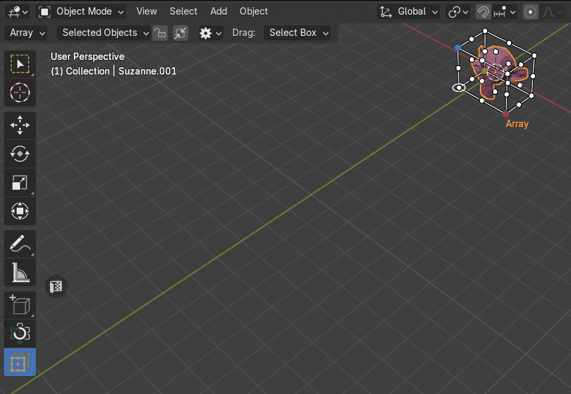Activate the 3D Cursor tool

pyautogui.click(x=20, y=93)
